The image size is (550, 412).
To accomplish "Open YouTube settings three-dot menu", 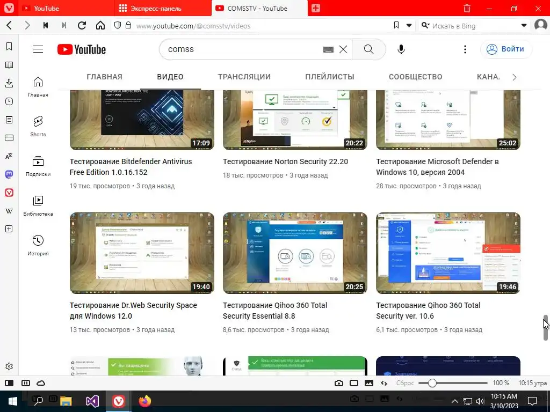I will pyautogui.click(x=465, y=49).
